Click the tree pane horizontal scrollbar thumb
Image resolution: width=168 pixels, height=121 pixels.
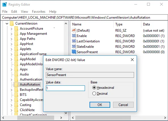[x=36, y=118]
